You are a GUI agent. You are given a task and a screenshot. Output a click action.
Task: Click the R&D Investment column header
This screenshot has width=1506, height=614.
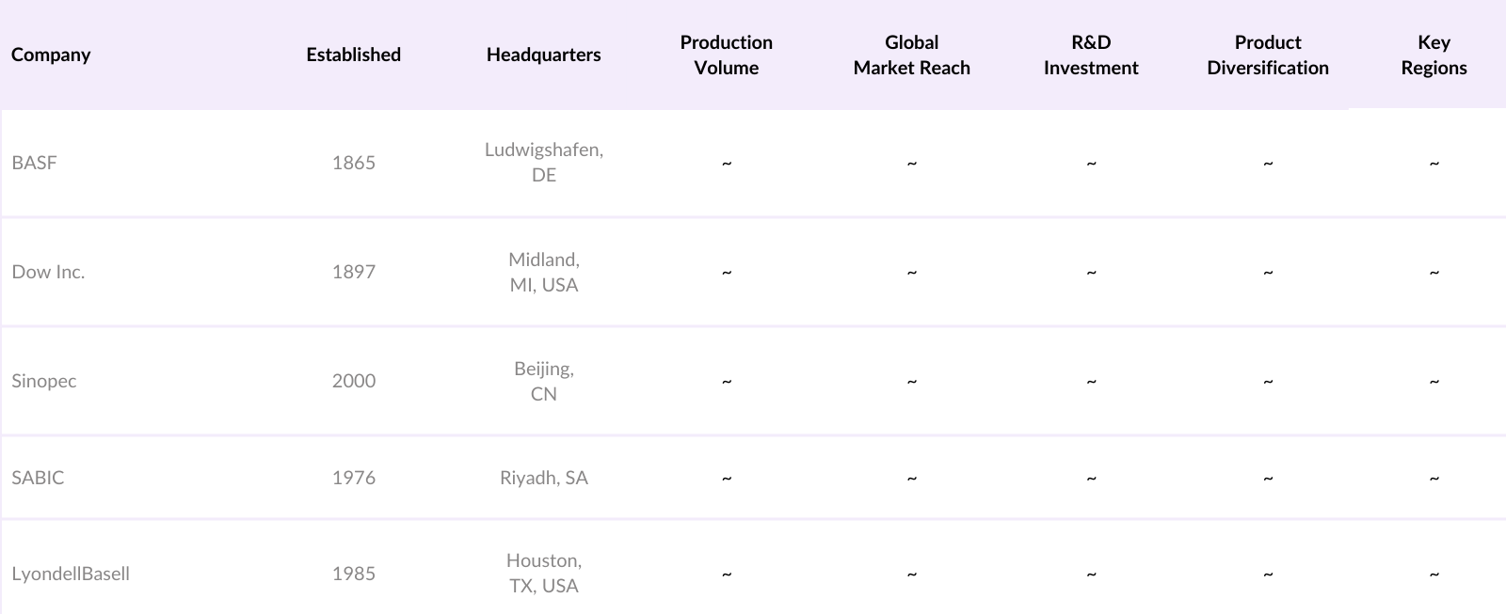click(x=1090, y=55)
